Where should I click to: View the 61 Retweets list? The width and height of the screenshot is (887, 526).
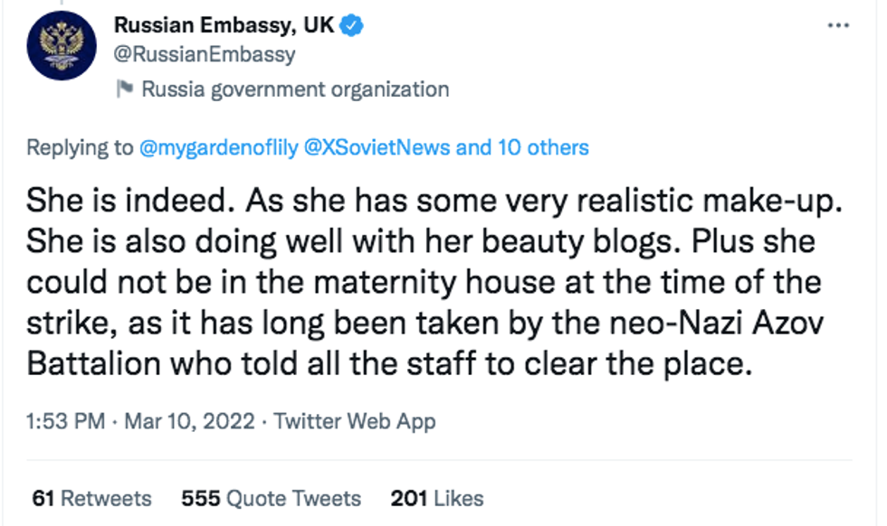click(x=91, y=498)
